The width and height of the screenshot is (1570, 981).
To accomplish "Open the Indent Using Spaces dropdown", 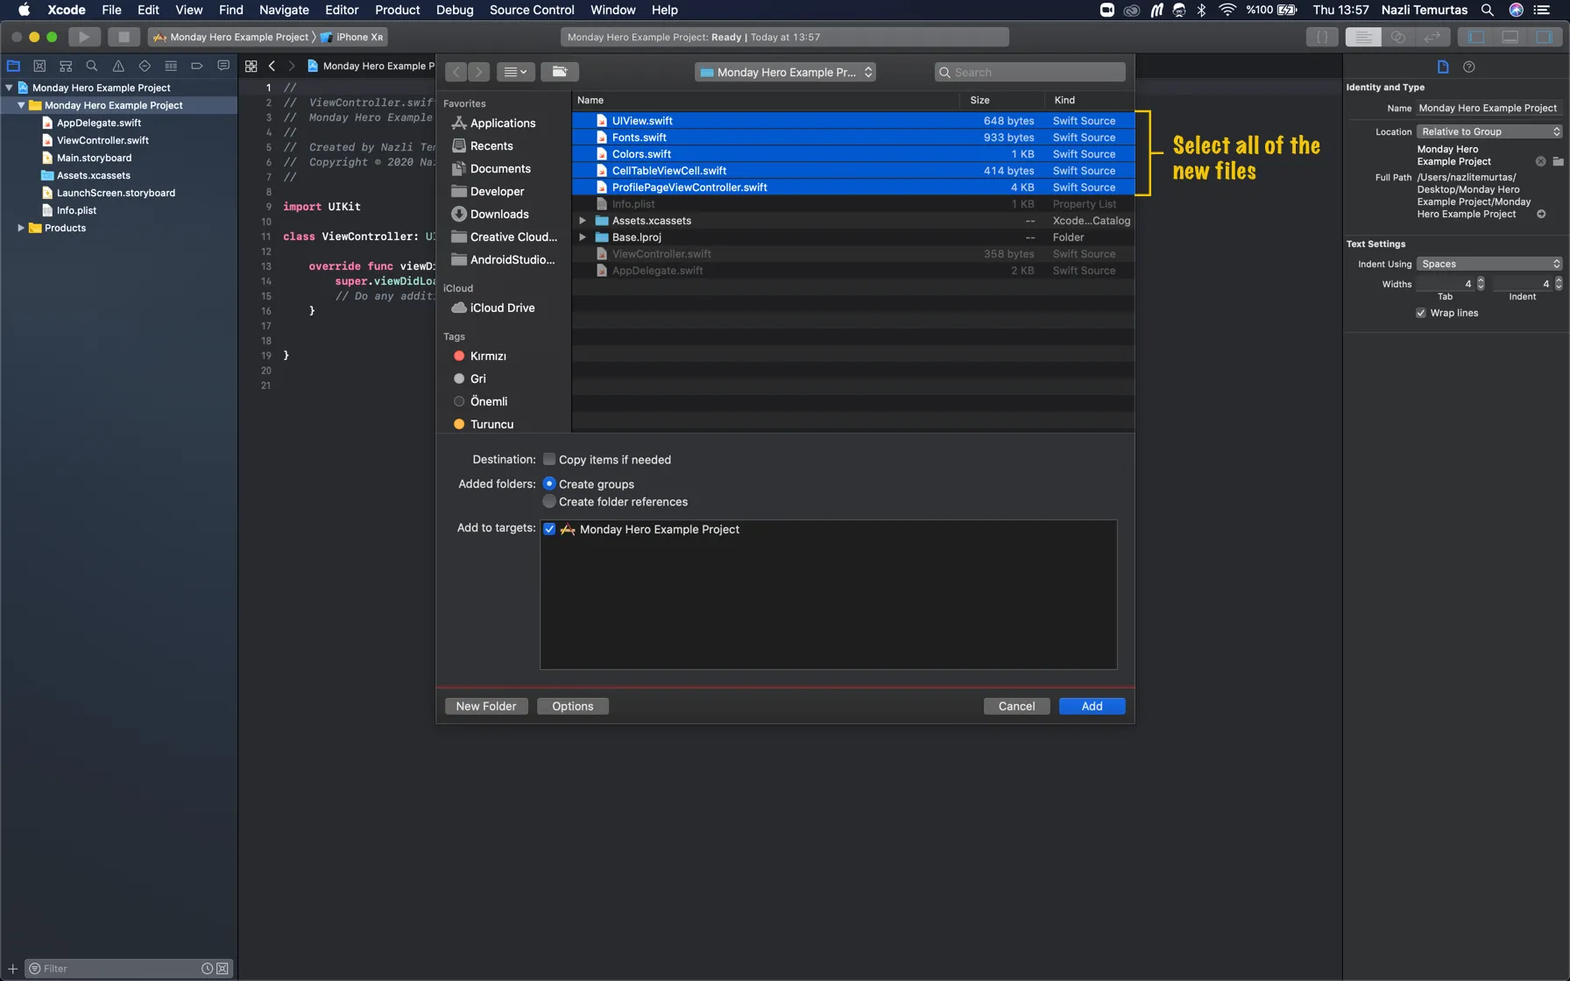I will [1489, 264].
